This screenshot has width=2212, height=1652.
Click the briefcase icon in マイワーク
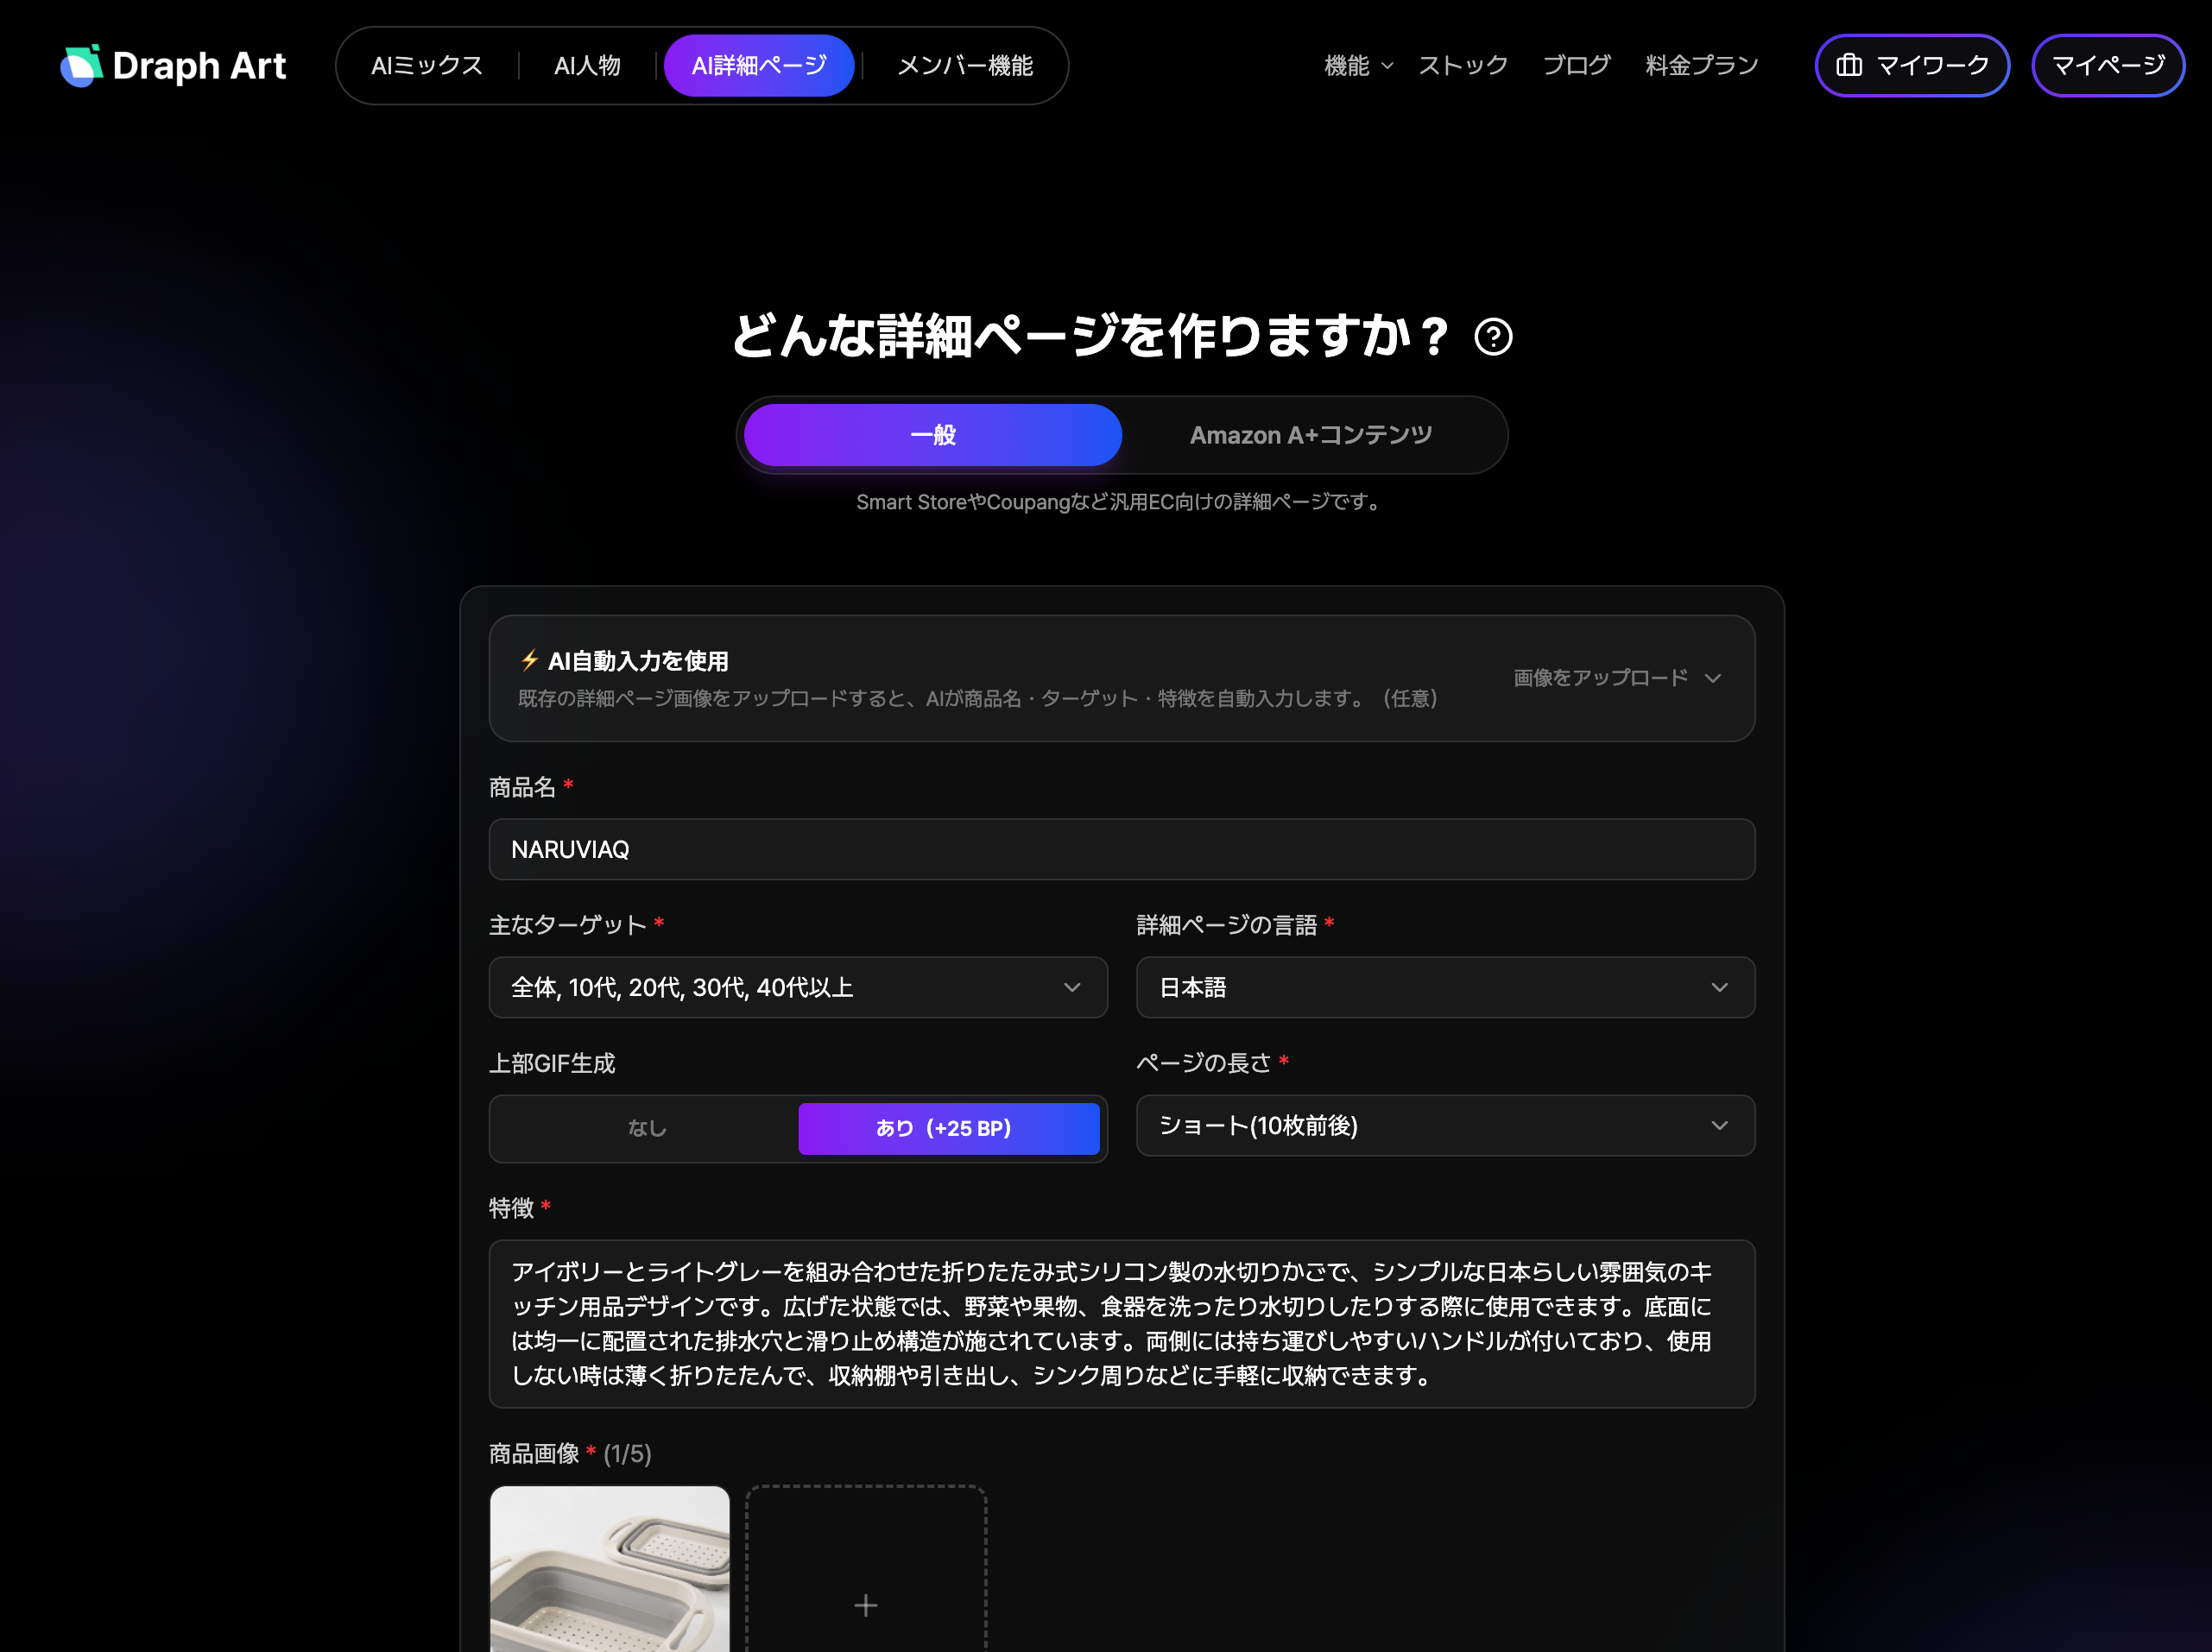1849,65
